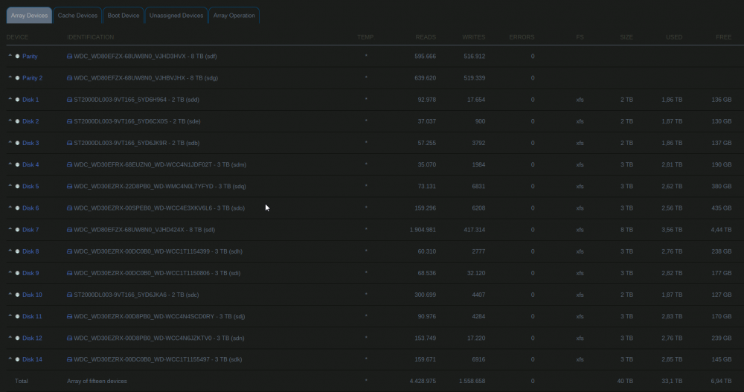The width and height of the screenshot is (744, 392).
Task: Click the status indicator circle for Disk 9
Action: coord(18,273)
